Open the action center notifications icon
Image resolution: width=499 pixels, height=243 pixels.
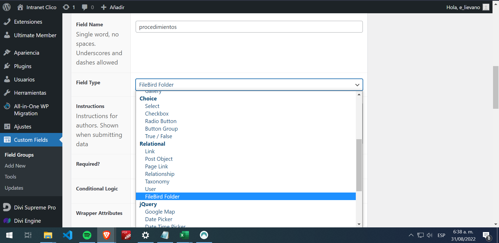(487, 236)
